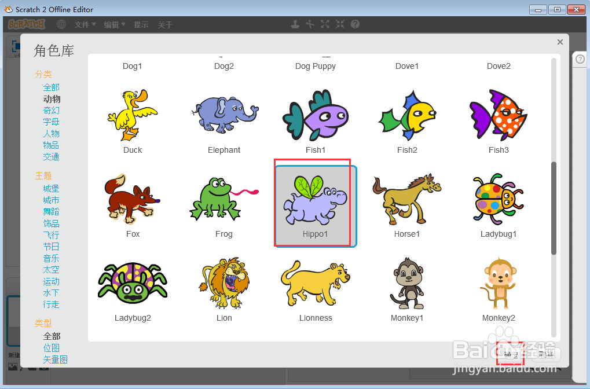Choose the Horse1 sprite
The image size is (590, 389).
tap(407, 199)
